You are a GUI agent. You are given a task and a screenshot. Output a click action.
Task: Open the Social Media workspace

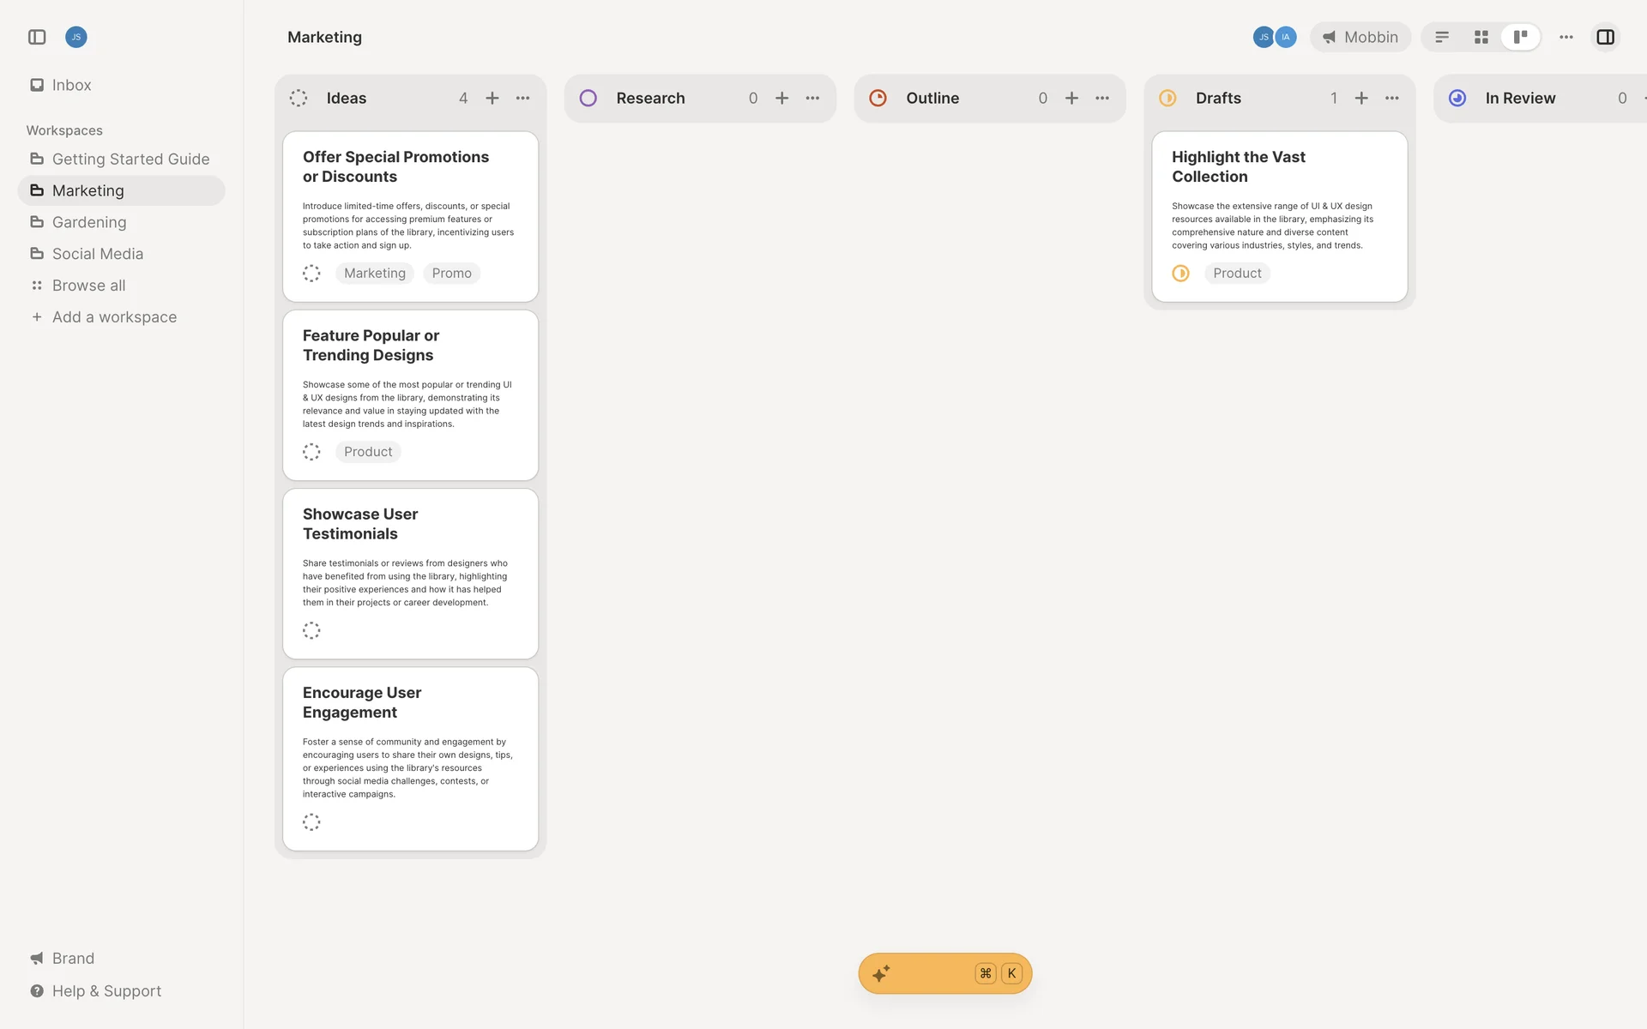coord(97,254)
